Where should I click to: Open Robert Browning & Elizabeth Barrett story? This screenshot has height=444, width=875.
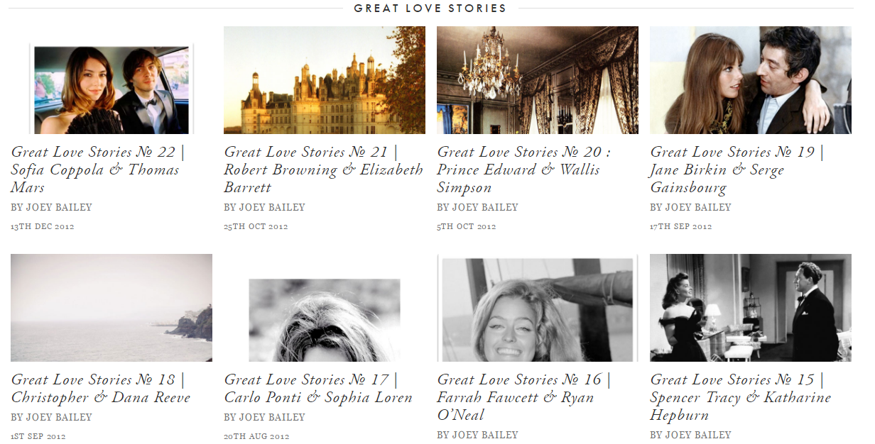click(324, 170)
